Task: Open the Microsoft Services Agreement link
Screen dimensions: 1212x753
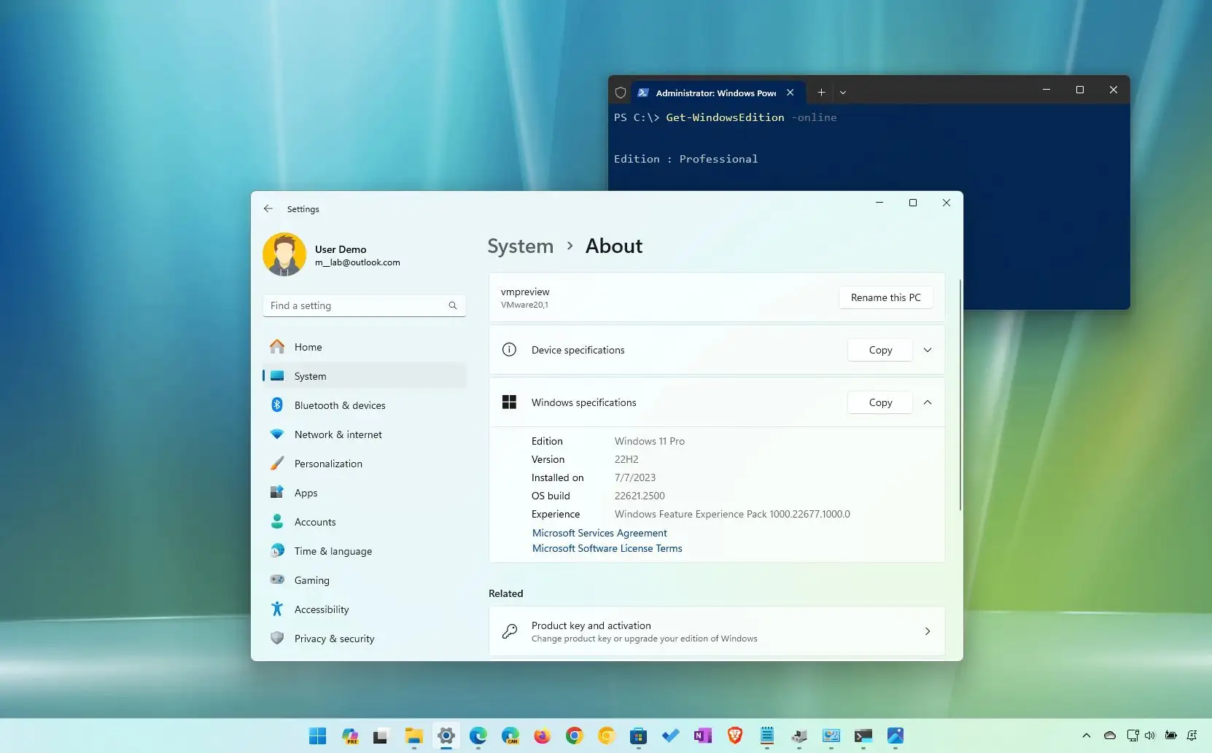Action: 599,533
